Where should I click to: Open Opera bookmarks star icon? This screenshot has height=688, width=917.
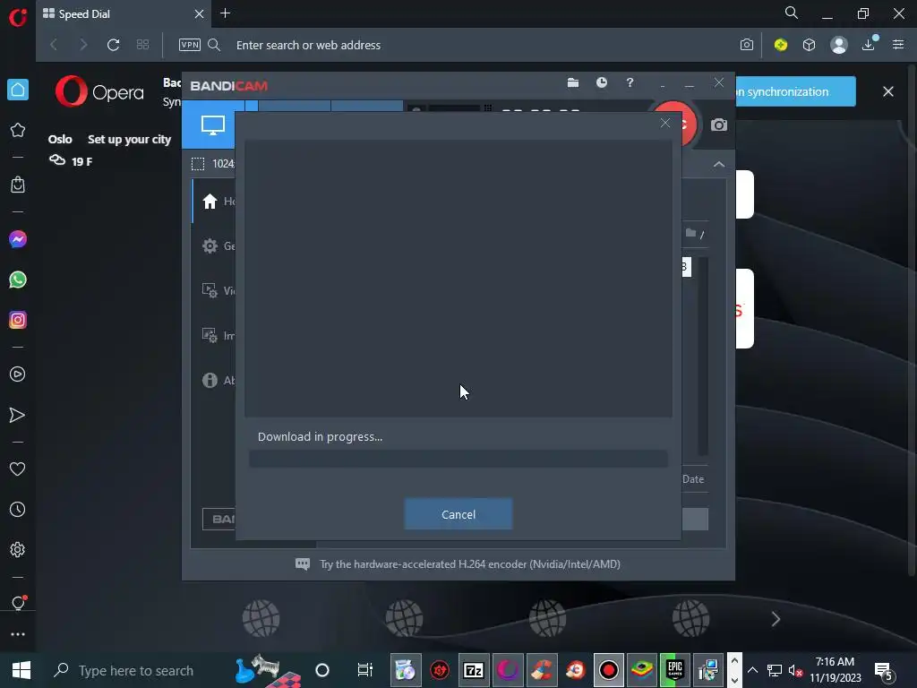coord(18,130)
